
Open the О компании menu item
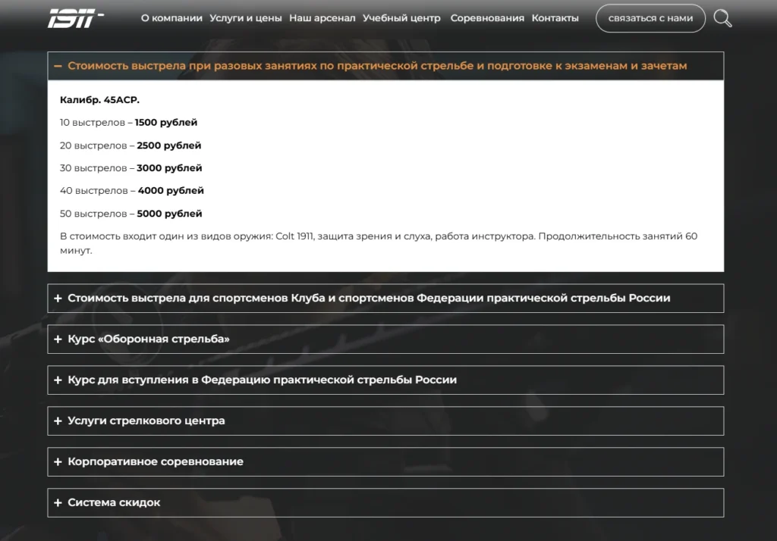click(x=171, y=18)
